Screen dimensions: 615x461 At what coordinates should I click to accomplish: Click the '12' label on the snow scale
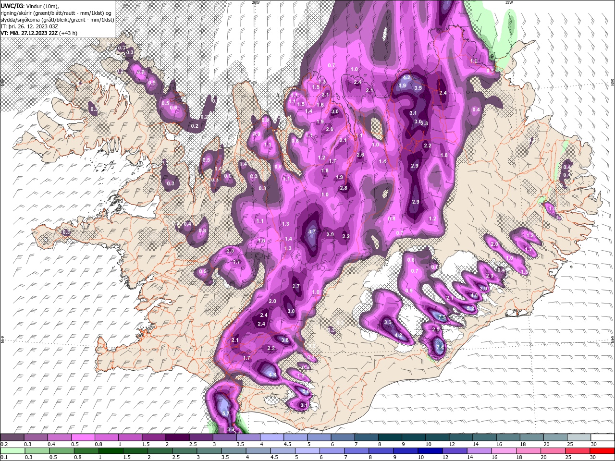pos(452,444)
